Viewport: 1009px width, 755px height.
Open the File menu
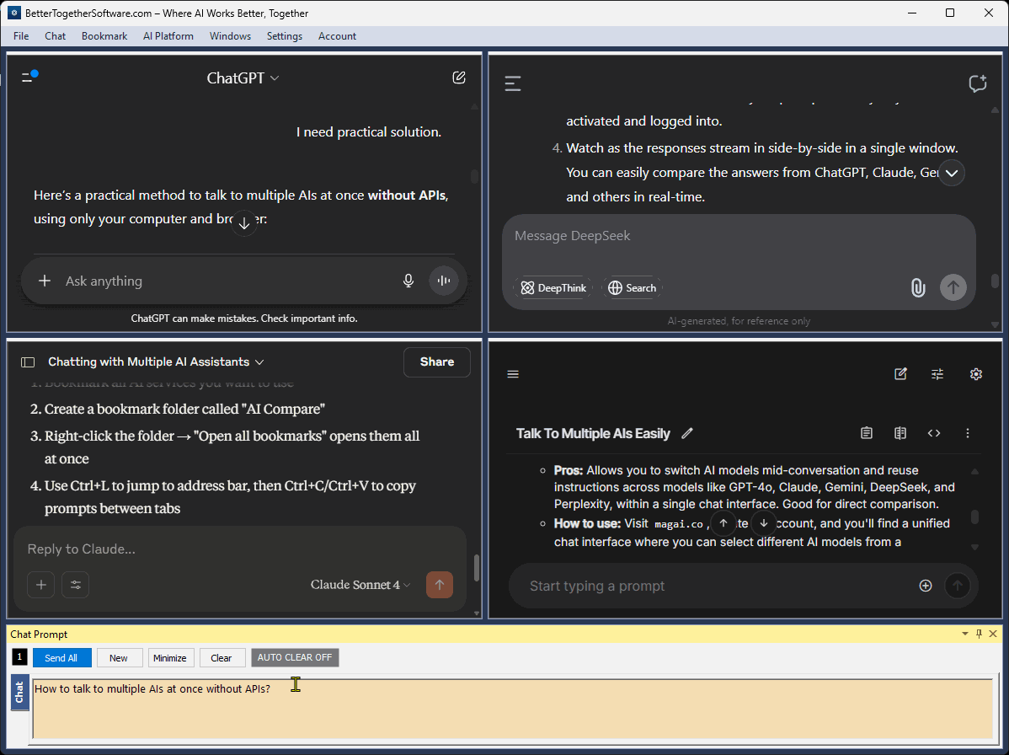(21, 36)
